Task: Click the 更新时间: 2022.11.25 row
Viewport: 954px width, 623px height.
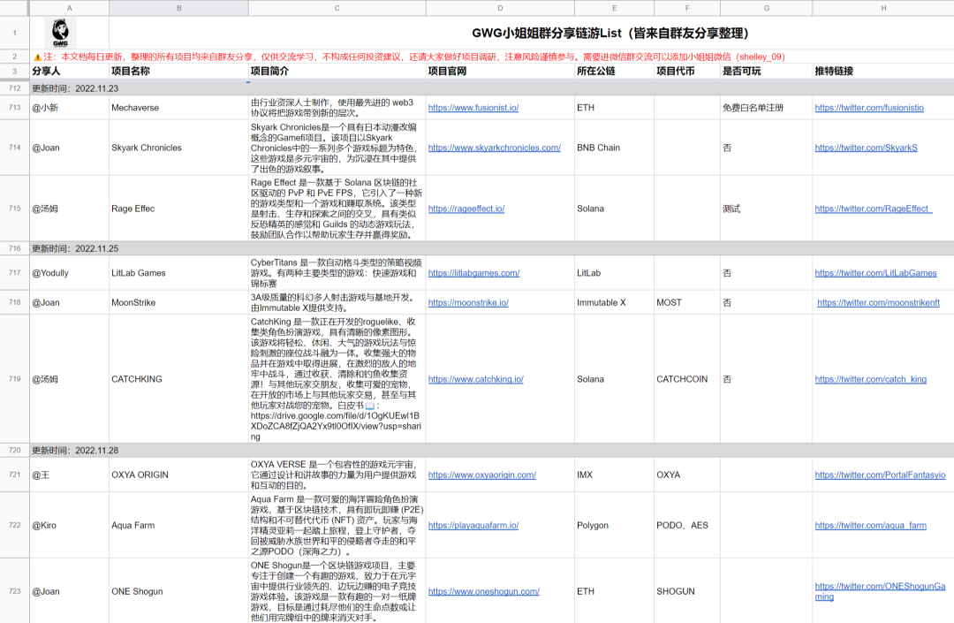Action: coord(492,248)
